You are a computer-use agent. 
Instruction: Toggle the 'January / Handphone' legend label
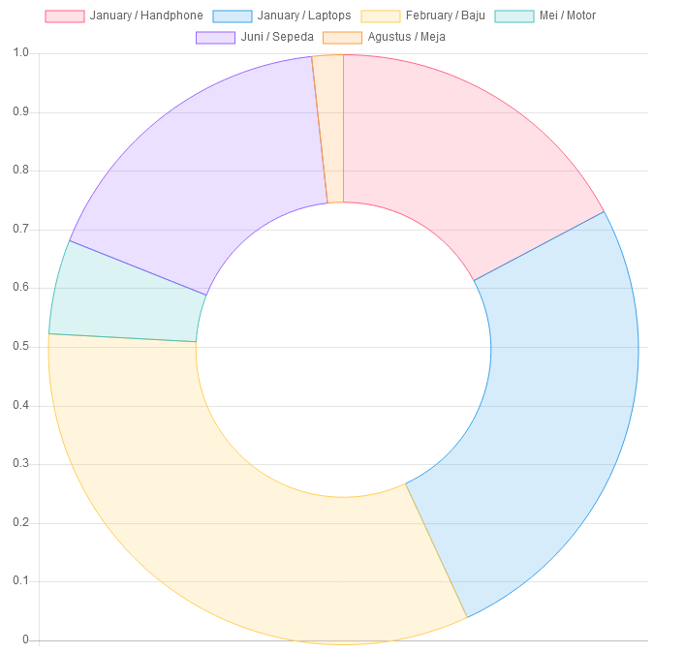point(146,16)
